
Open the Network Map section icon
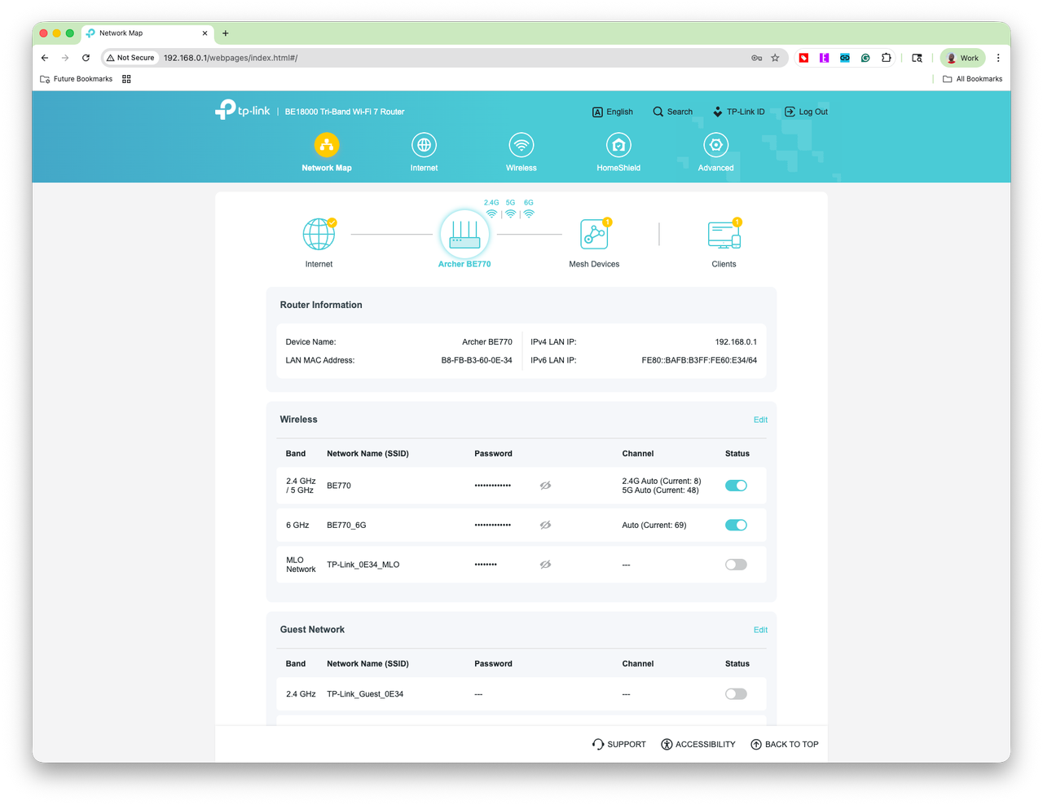point(327,145)
